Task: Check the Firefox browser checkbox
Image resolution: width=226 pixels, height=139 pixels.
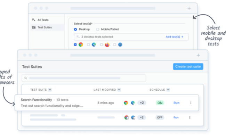Action: 102,44
